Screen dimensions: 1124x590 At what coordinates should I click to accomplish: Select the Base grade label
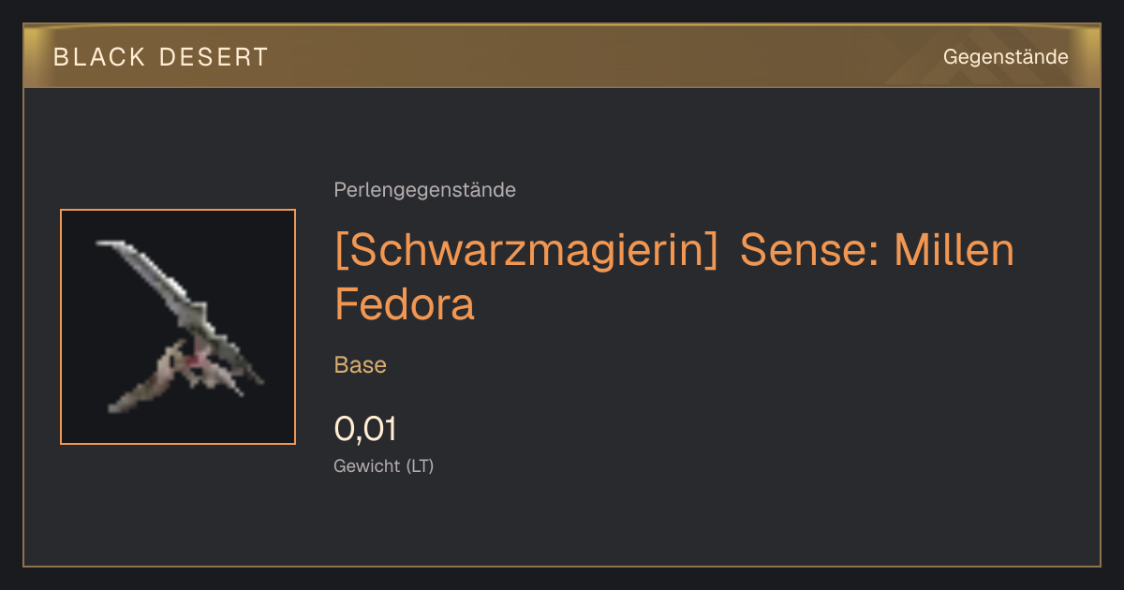pos(361,364)
